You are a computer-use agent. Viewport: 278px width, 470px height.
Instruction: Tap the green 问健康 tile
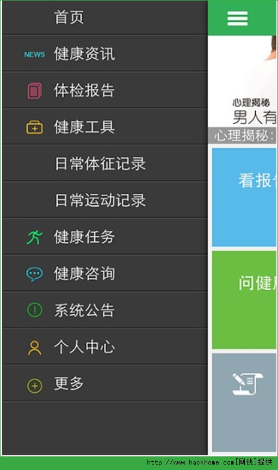pyautogui.click(x=244, y=300)
